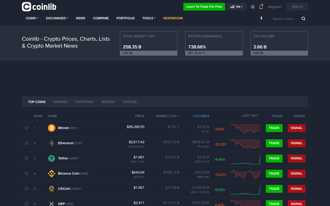Open the LAST 24H period dropdown
The image size is (330, 206).
251,116
